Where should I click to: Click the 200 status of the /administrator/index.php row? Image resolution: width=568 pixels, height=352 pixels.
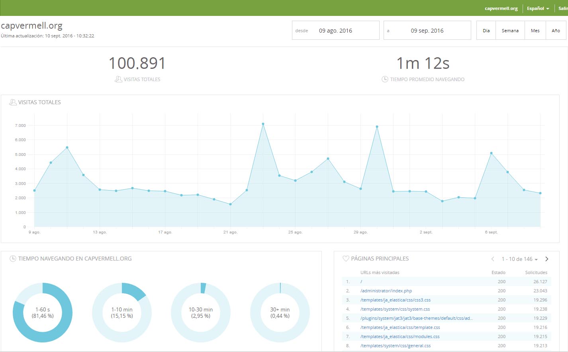click(501, 291)
